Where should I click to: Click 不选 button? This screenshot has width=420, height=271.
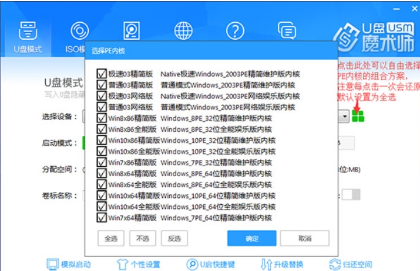click(143, 238)
